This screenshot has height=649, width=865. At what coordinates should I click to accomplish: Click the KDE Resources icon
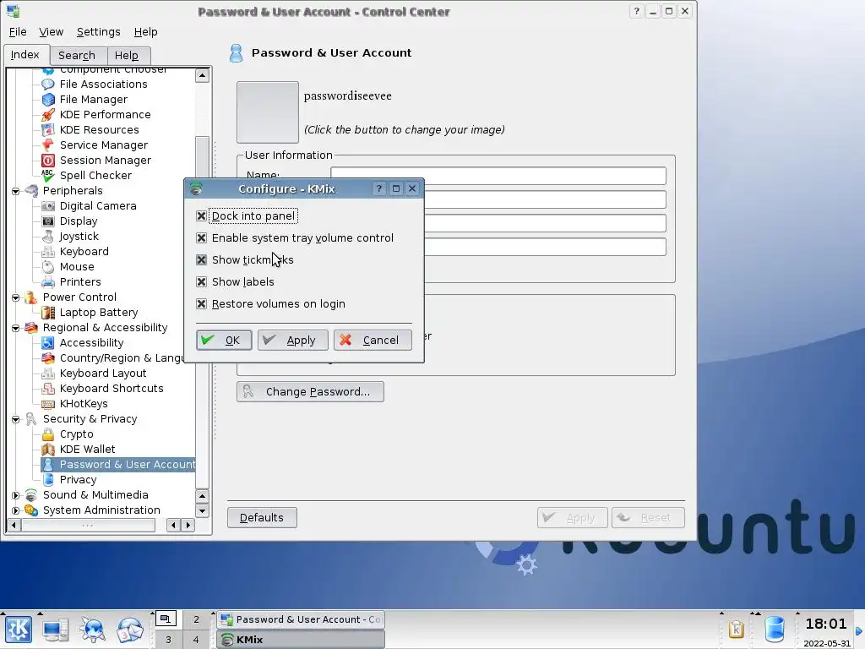pyautogui.click(x=48, y=129)
